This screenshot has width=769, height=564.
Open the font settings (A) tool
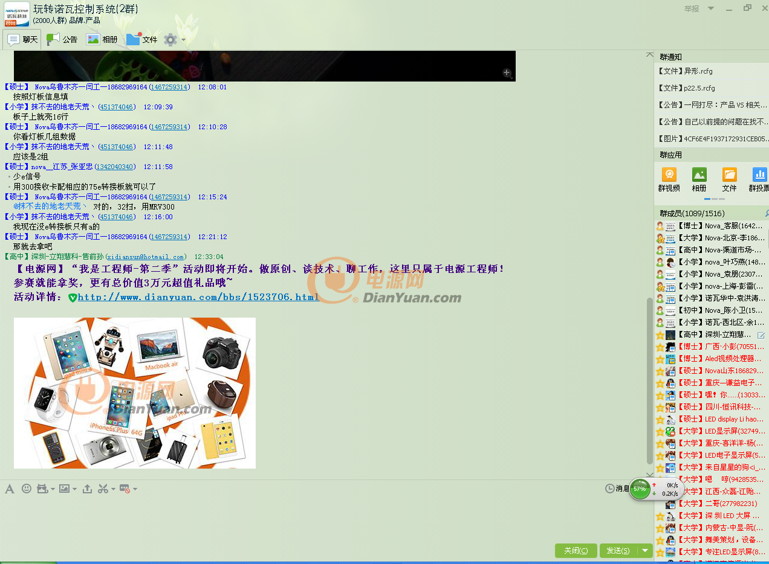click(10, 489)
